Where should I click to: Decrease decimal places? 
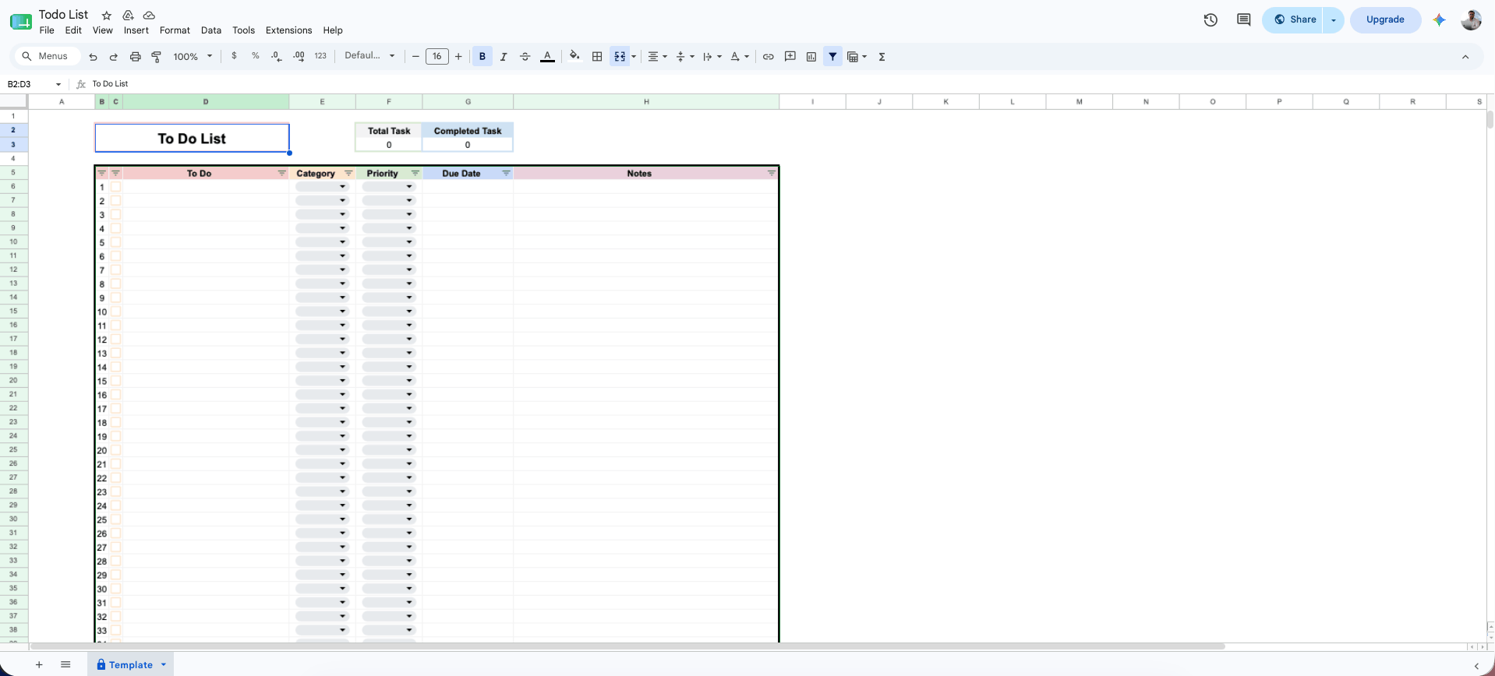[277, 56]
